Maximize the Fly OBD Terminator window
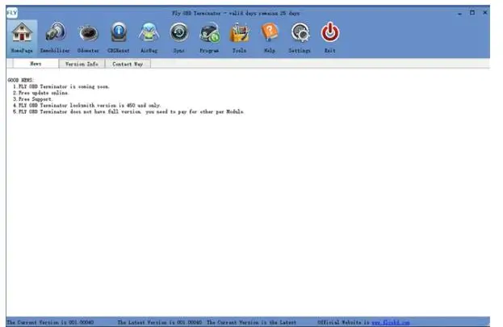Screen dimensions: 503x327 click(x=472, y=13)
